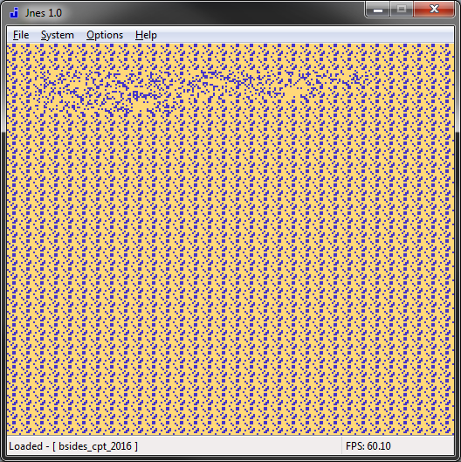Image resolution: width=461 pixels, height=462 pixels.
Task: Close the Jnes 1.0 window
Action: click(x=434, y=9)
